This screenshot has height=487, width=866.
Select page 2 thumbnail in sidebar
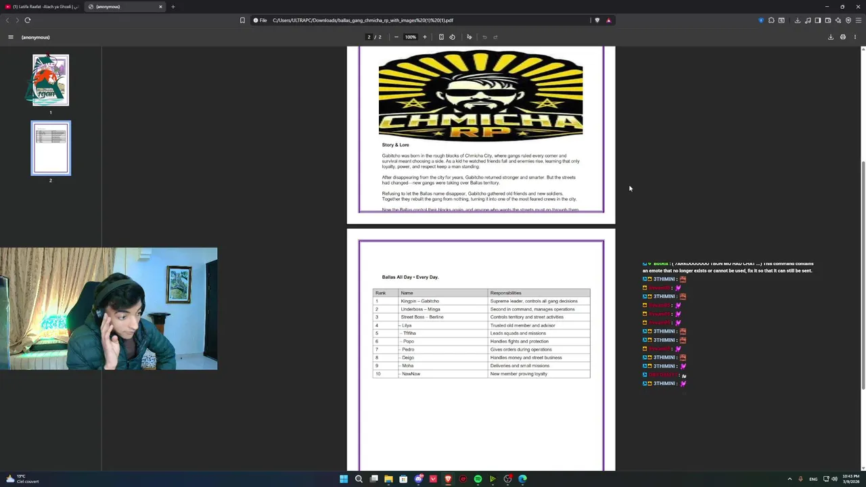coord(51,148)
